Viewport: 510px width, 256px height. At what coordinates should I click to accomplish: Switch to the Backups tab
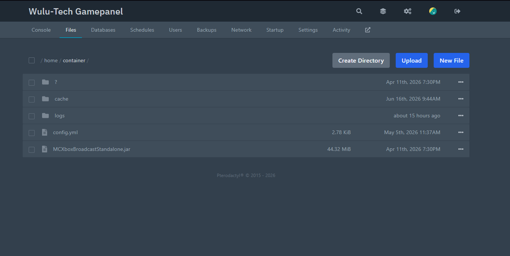click(x=207, y=30)
